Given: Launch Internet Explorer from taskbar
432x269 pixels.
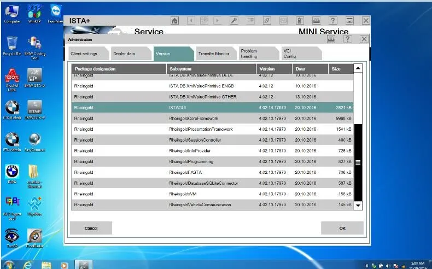Looking at the screenshot, I should [28, 265].
